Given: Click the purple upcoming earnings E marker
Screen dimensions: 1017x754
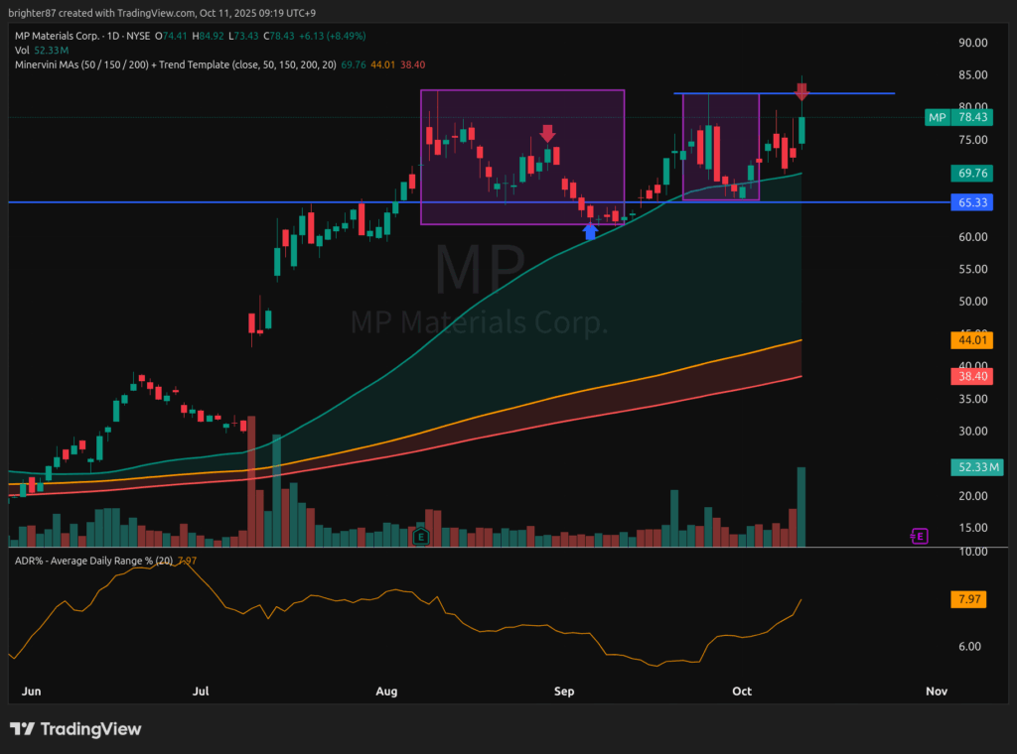Looking at the screenshot, I should coord(920,536).
